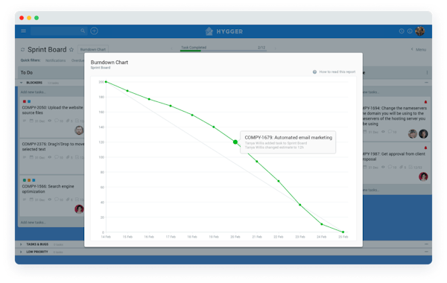Click the dark-haired avatar on COMPY-1694

pyautogui.click(x=423, y=133)
